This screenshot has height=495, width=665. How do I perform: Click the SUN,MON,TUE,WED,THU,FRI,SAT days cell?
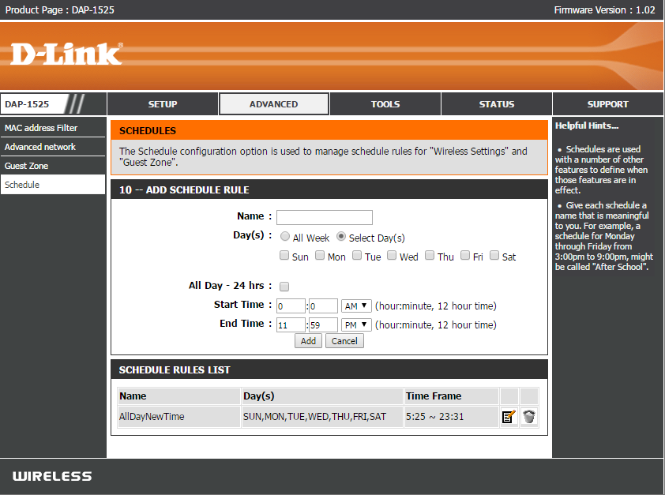coord(322,417)
